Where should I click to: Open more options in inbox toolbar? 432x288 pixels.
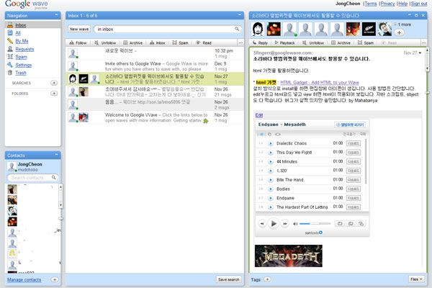click(x=240, y=43)
